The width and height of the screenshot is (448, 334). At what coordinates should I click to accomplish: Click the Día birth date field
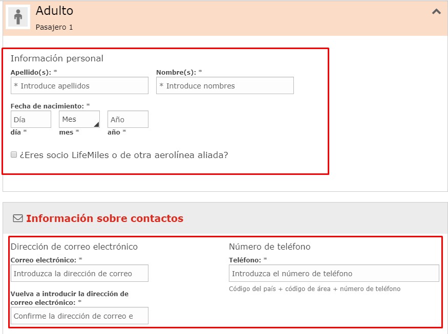click(31, 119)
